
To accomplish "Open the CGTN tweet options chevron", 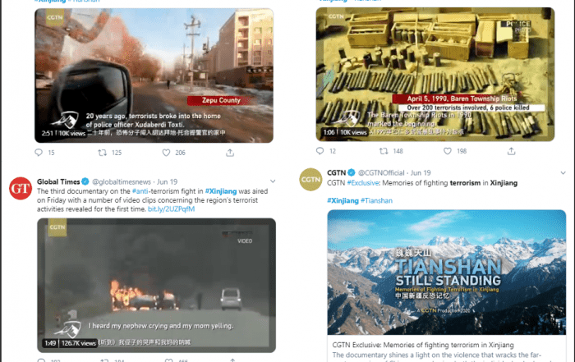I will (563, 172).
